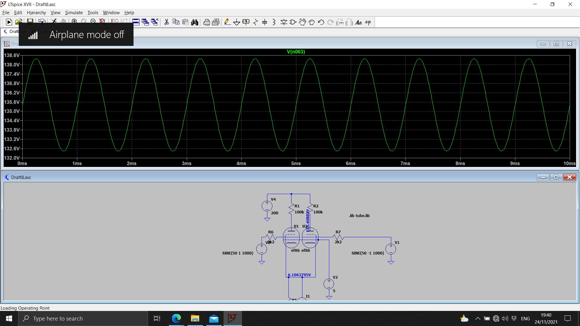Click the SINE(50 1 1000) source value
Screen dimensions: 580x326
click(x=238, y=253)
